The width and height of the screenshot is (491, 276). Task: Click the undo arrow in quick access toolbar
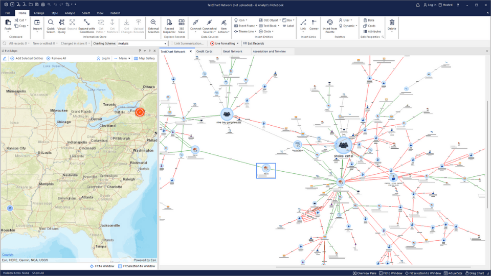point(55,5)
